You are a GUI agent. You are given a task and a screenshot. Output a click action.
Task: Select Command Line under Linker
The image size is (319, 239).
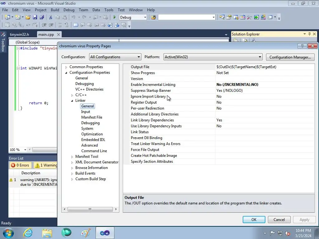pyautogui.click(x=94, y=151)
